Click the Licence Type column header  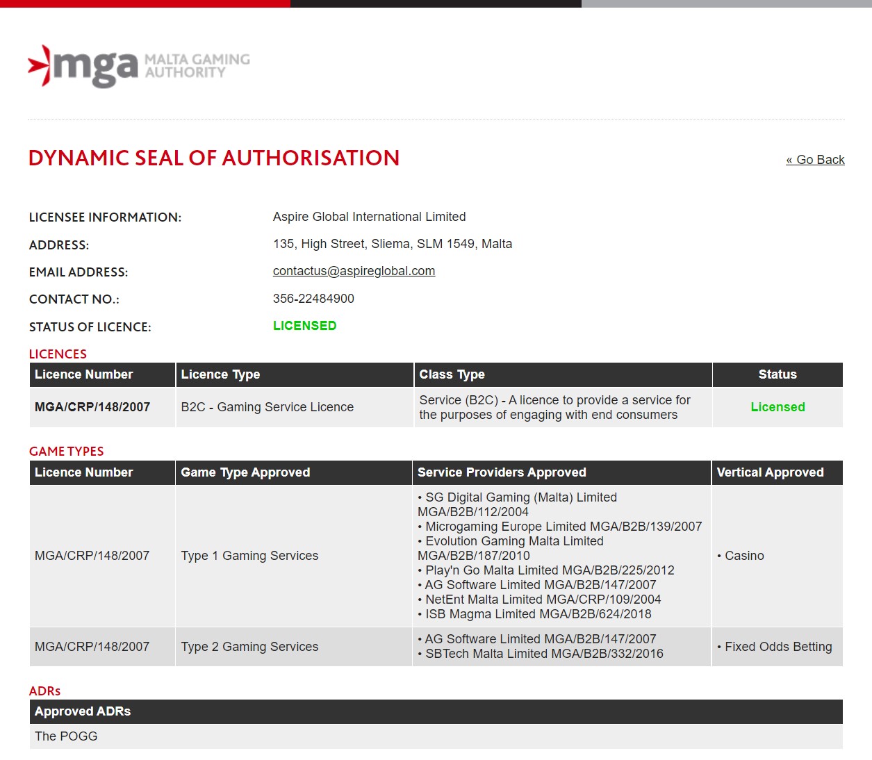[295, 374]
